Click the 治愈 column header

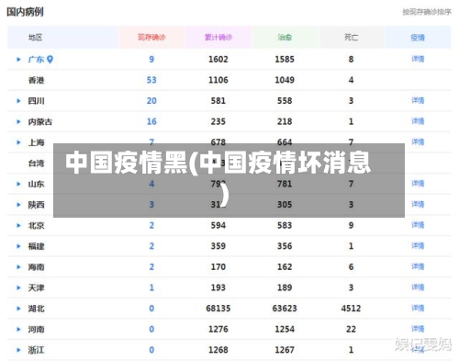pyautogui.click(x=285, y=38)
